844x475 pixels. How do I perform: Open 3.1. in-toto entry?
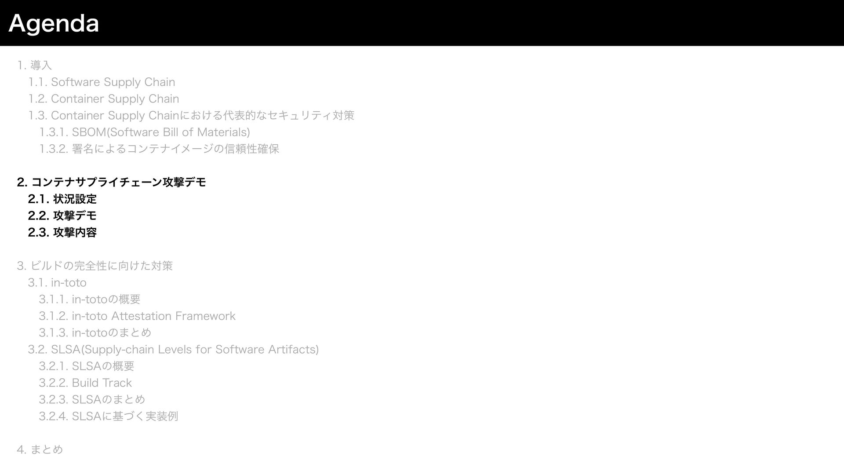(x=57, y=282)
